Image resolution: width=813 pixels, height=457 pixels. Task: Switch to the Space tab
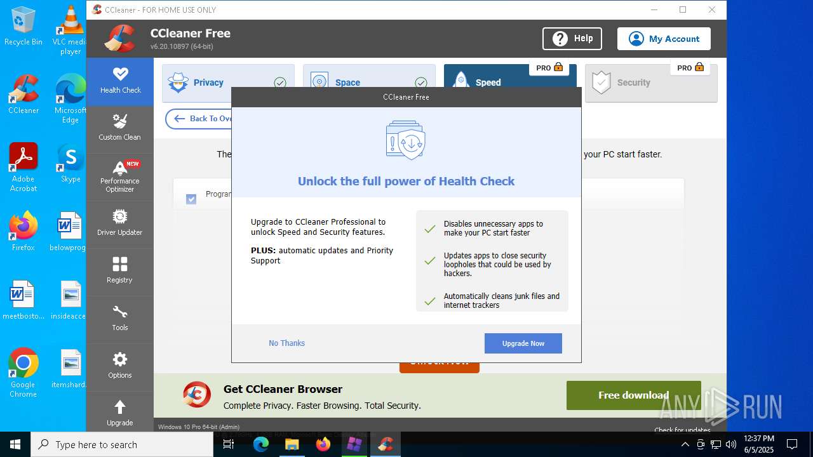pos(369,83)
